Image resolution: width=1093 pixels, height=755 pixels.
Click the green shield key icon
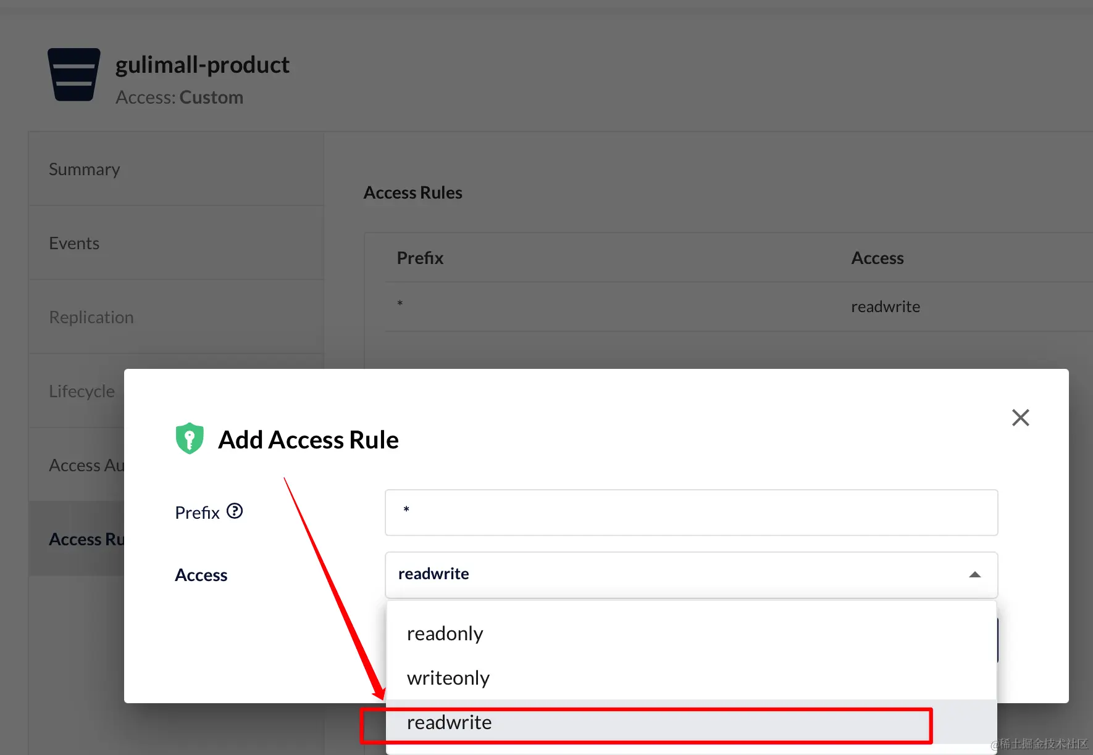tap(190, 439)
